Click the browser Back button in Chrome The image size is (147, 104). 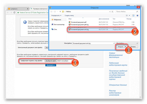tap(8, 12)
